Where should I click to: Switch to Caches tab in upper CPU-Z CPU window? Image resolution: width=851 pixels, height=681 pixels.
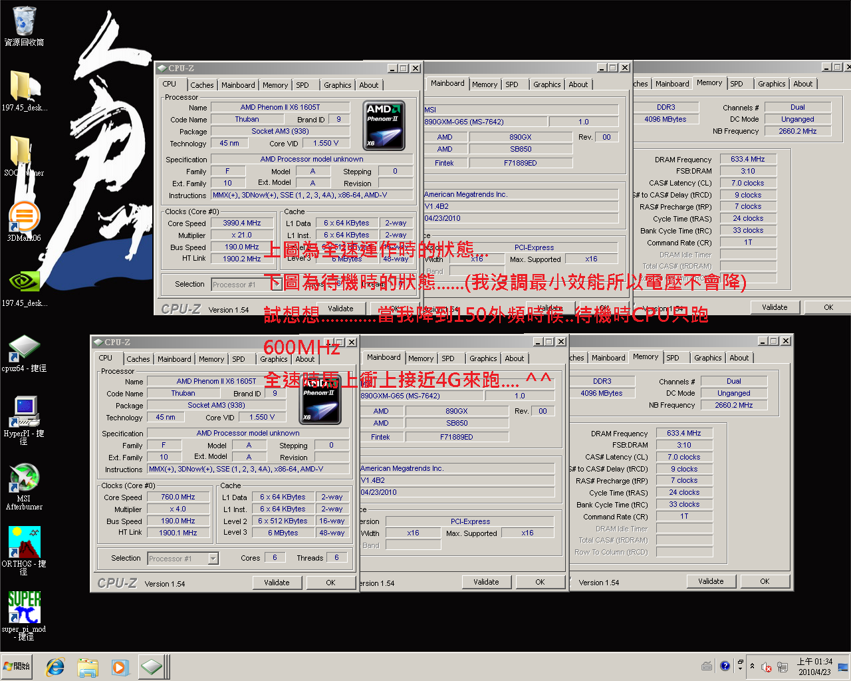tap(202, 85)
